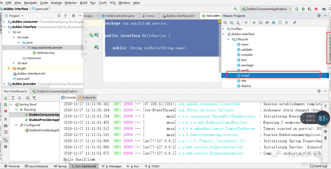Select the package goal in Maven Lifecycle
The width and height of the screenshot is (331, 169).
[x=247, y=65]
